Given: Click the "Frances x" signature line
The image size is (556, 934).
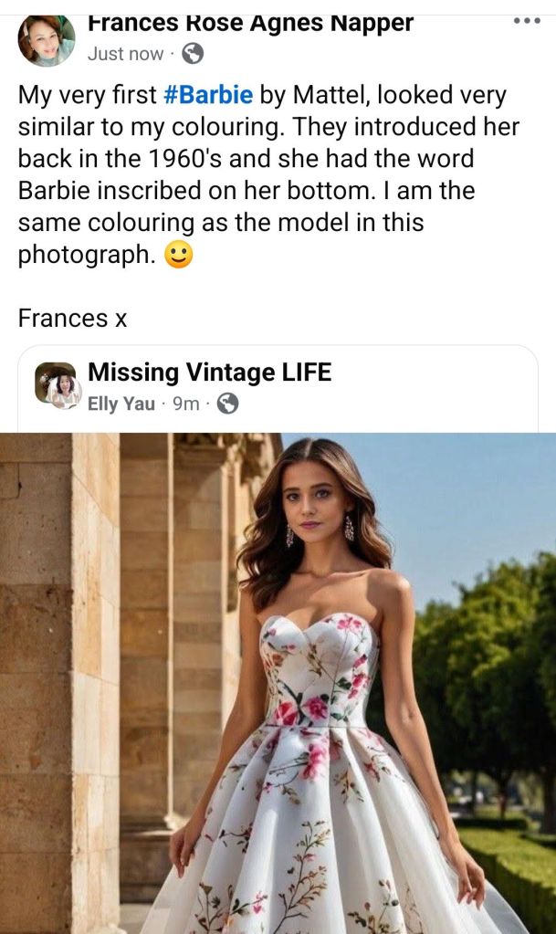Looking at the screenshot, I should [x=72, y=319].
